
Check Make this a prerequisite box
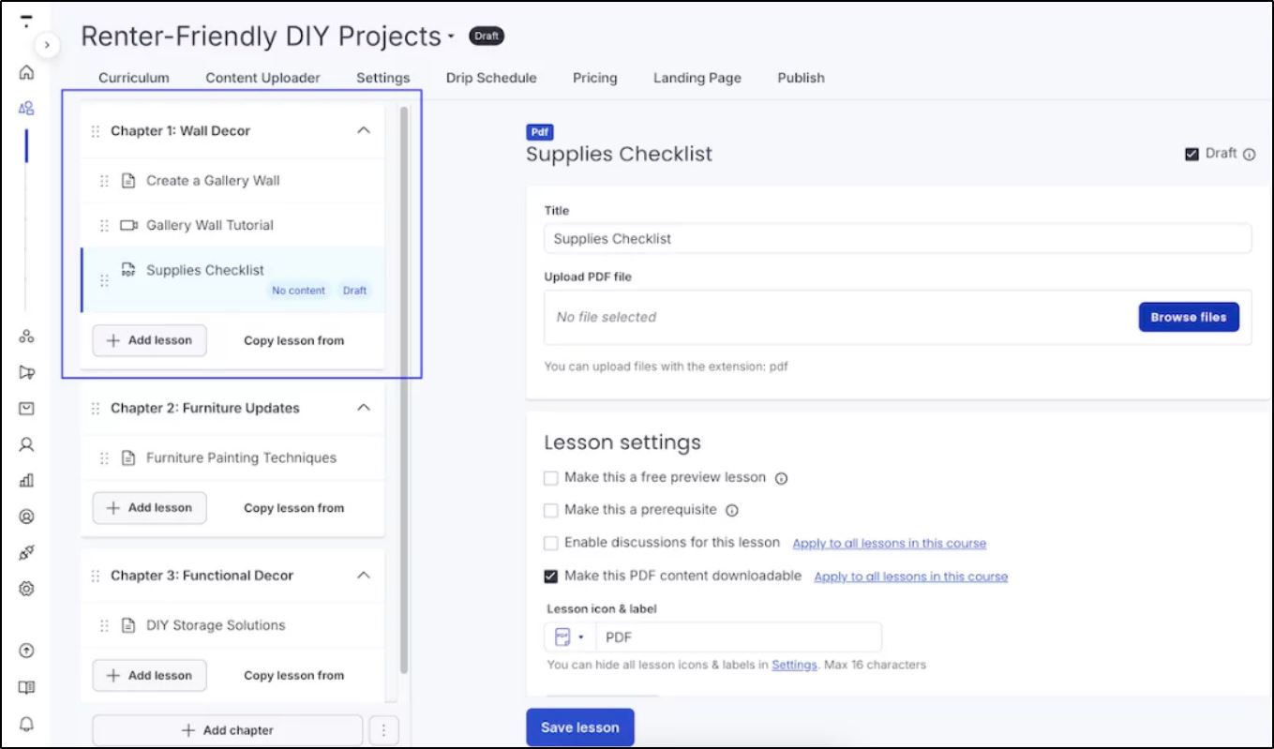pyautogui.click(x=551, y=510)
